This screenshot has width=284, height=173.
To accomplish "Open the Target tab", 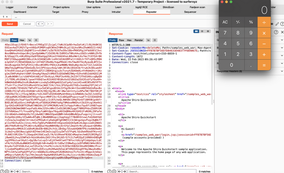I will click(56, 12).
